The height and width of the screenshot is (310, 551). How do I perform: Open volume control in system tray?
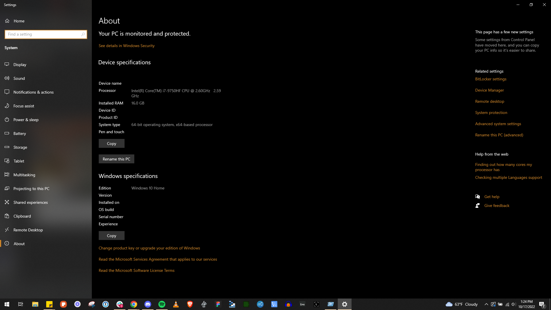(514, 304)
